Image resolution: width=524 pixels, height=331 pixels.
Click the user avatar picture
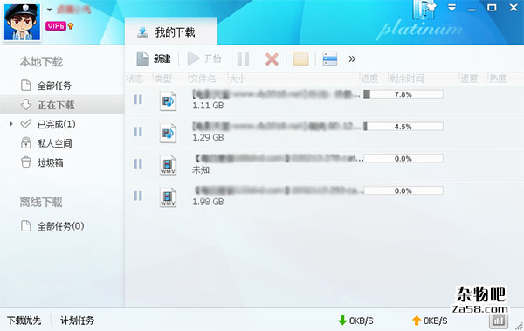22,22
